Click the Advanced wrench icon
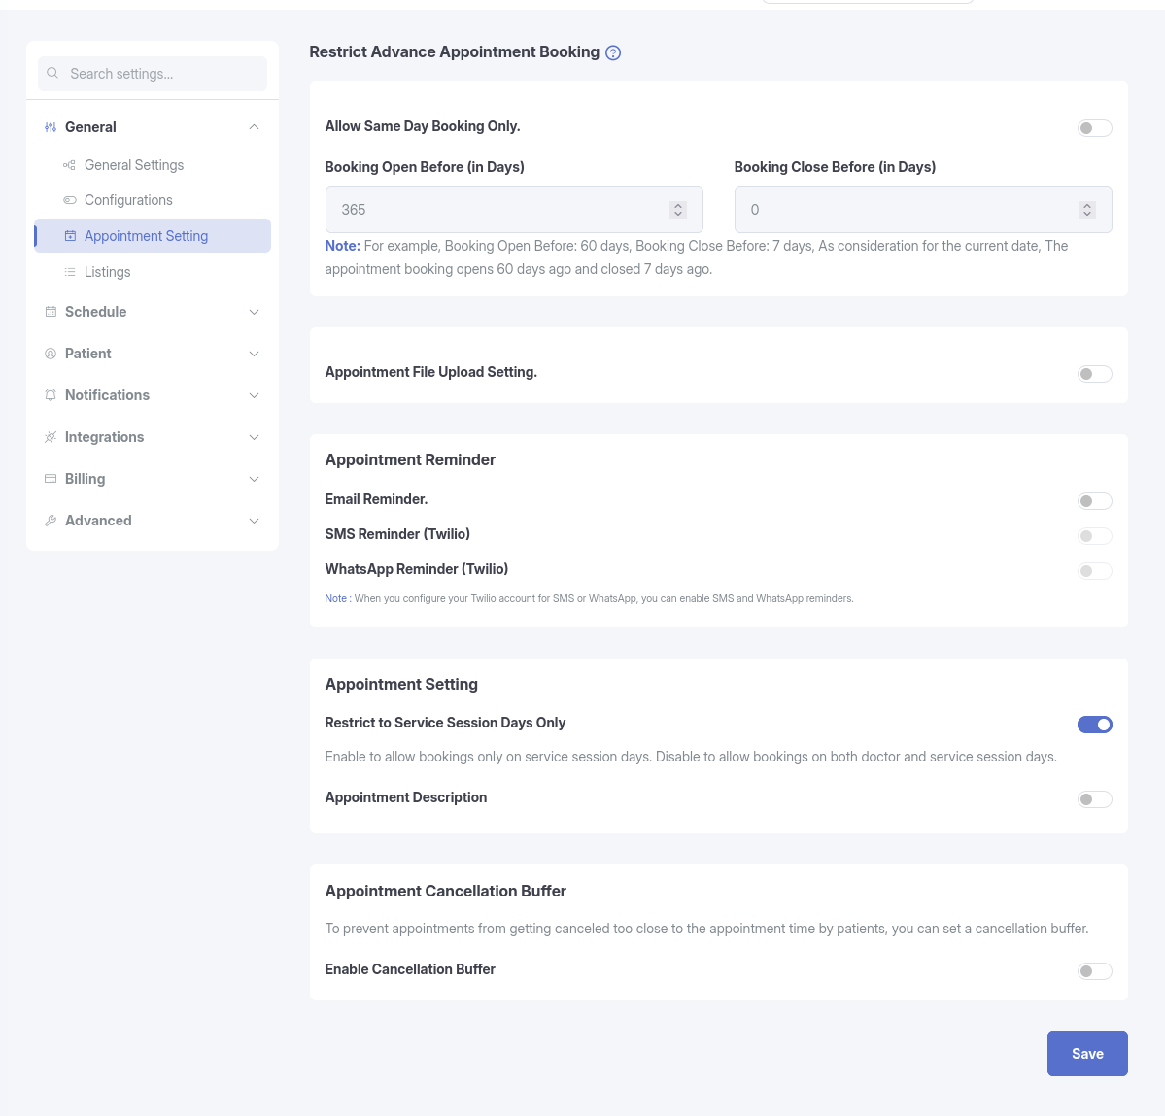 pos(51,521)
